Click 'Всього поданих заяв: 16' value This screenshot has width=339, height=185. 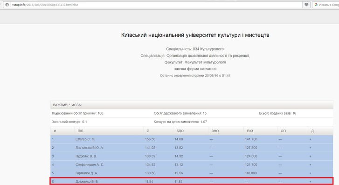(277, 113)
